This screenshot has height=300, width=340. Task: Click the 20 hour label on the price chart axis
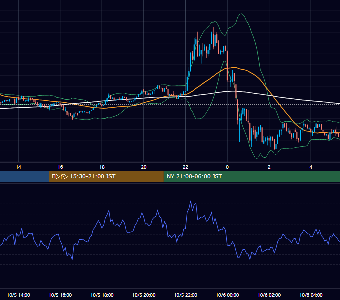(x=144, y=167)
